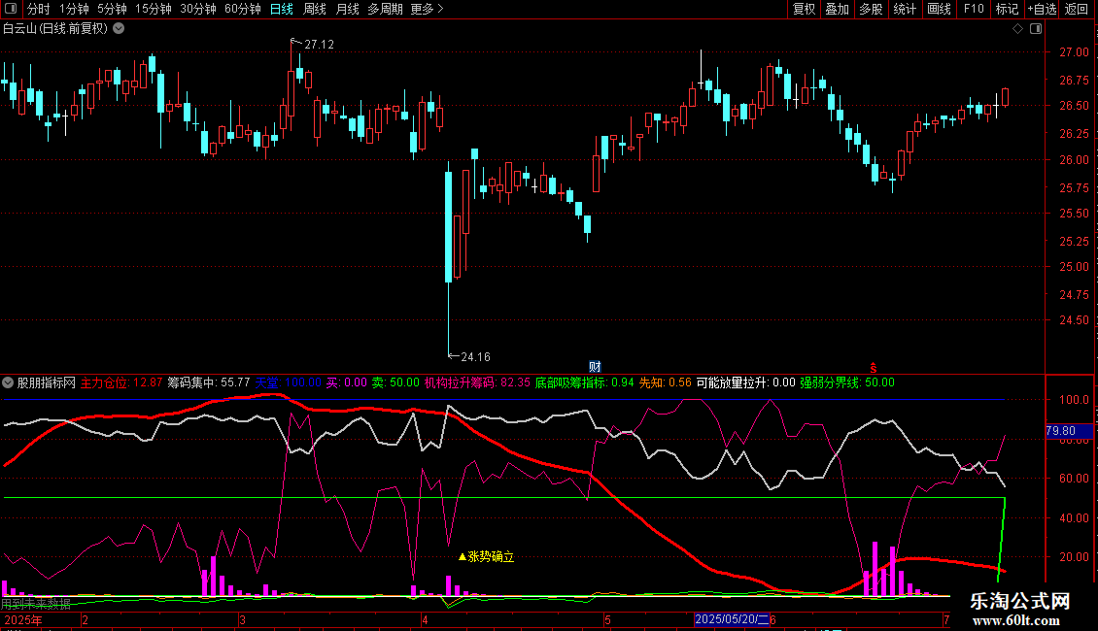The height and width of the screenshot is (631, 1098).
Task: Click the 筹码集中: 55.77 indicator value
Action: coord(209,382)
